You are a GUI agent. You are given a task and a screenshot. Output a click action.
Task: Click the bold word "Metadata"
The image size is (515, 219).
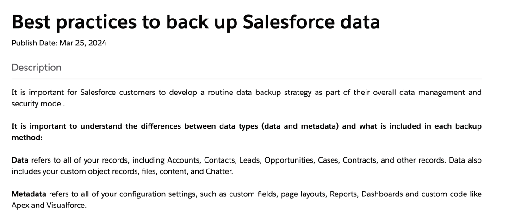tap(29, 194)
